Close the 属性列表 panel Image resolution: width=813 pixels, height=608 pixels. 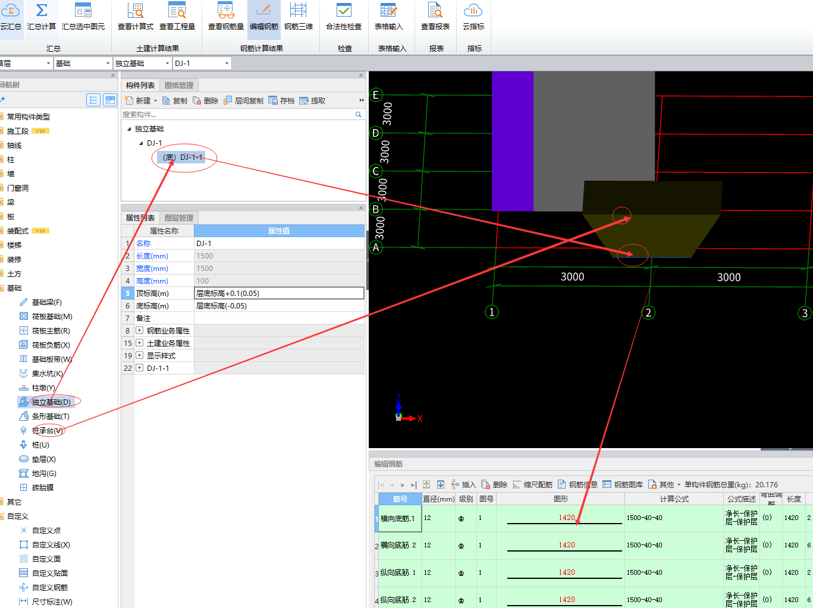pos(361,208)
